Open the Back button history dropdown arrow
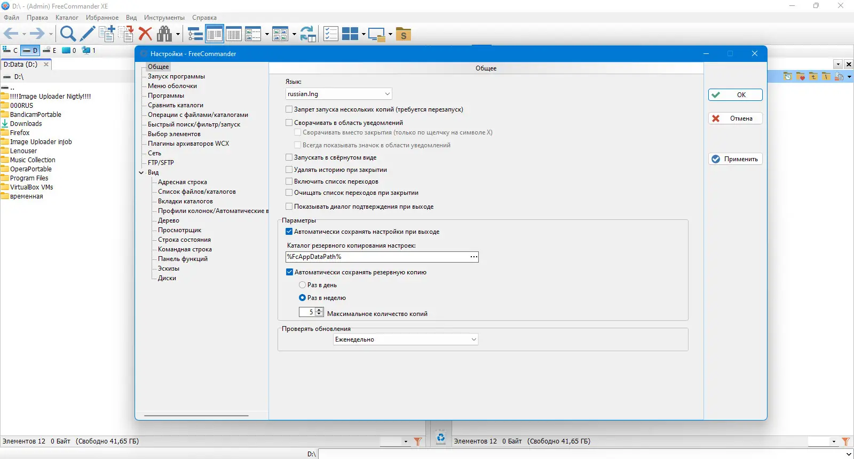Screen dimensions: 854x459 pos(24,35)
